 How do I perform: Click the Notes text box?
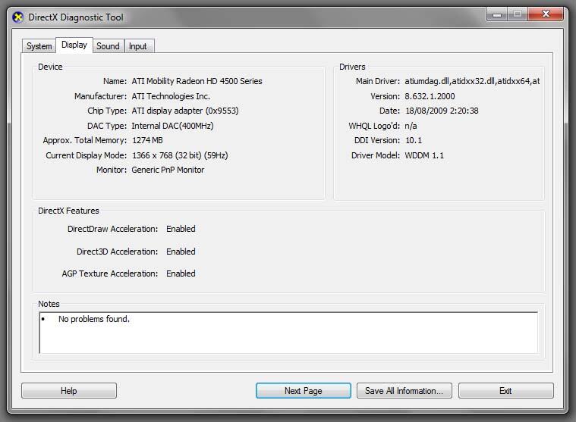(288, 333)
